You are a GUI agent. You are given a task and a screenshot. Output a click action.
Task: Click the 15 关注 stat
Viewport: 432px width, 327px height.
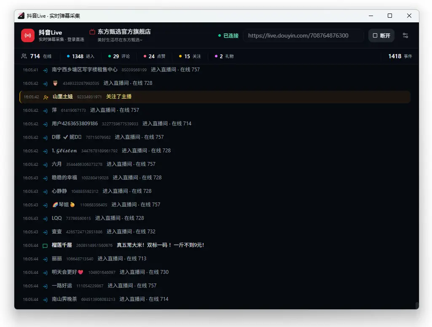pos(190,56)
